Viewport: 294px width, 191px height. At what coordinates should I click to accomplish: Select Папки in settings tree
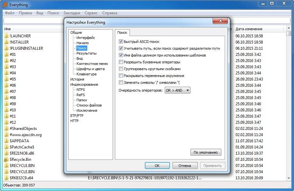[82, 100]
